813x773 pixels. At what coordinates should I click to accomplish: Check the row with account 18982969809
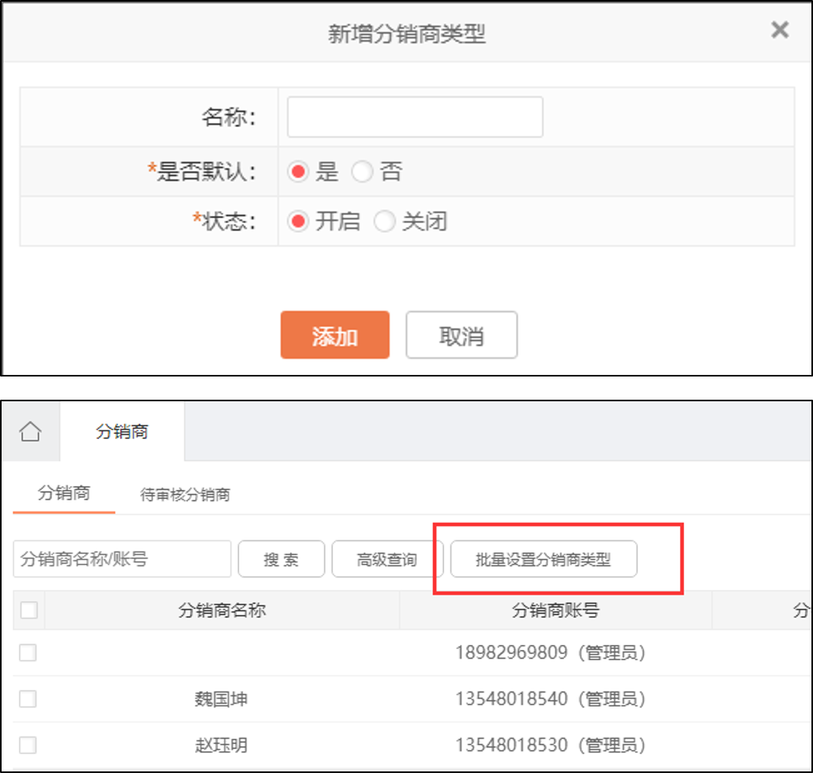click(x=28, y=652)
